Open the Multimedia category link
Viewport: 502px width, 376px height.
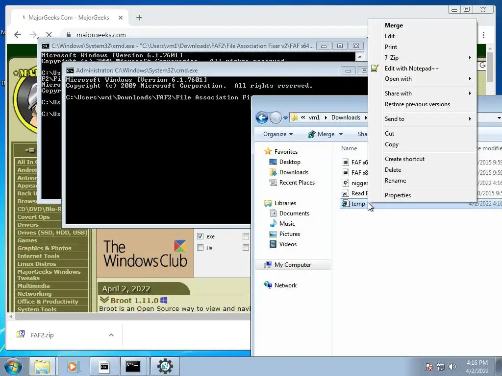(34, 286)
